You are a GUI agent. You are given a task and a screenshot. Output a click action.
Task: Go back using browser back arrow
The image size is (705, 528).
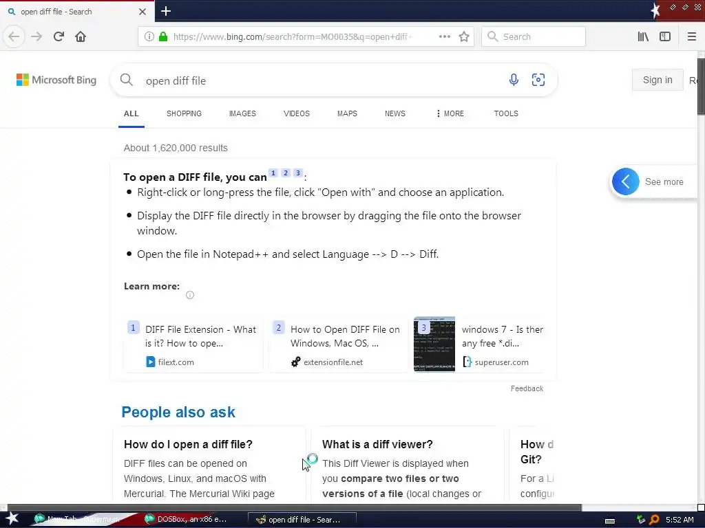pos(14,36)
